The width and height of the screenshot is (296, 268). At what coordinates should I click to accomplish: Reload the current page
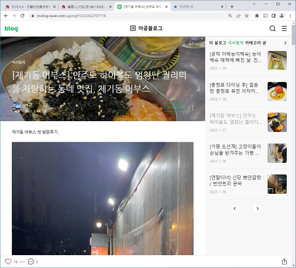pos(23,16)
